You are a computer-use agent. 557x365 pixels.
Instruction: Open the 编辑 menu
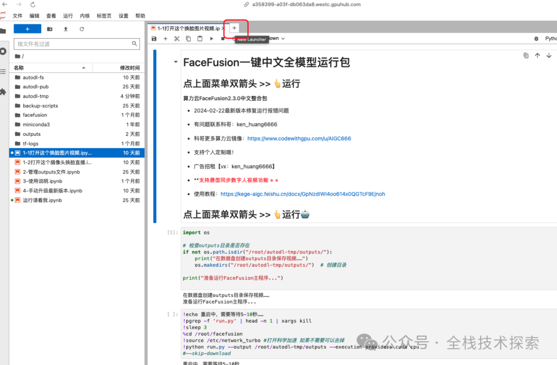(x=35, y=15)
